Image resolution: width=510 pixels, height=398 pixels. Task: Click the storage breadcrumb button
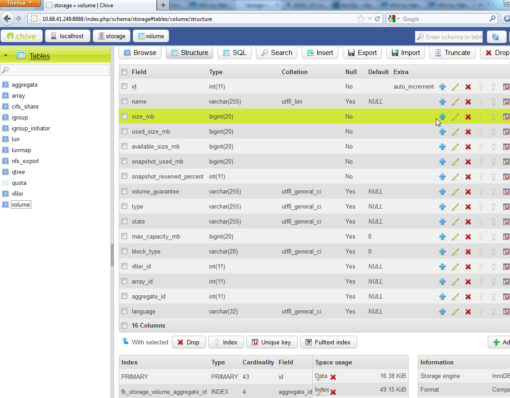(111, 36)
